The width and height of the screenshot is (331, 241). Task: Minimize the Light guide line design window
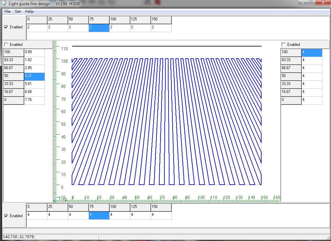303,3
